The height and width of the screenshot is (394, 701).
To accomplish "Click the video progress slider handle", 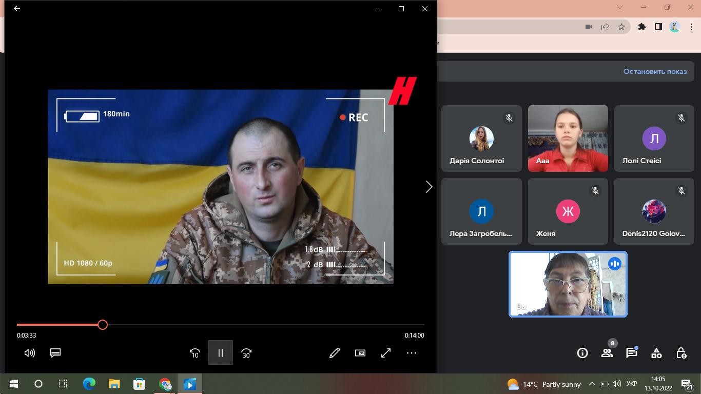I will [x=103, y=325].
